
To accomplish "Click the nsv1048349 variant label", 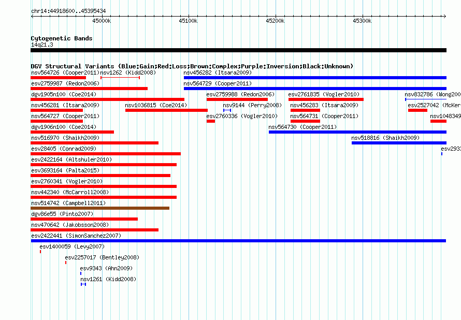I will pyautogui.click(x=445, y=116).
